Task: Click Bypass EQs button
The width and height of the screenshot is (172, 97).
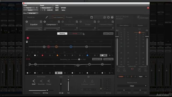Action: [x=108, y=59]
